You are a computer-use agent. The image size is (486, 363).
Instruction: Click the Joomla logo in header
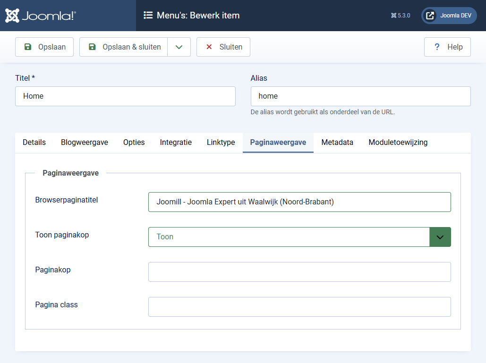pyautogui.click(x=41, y=16)
